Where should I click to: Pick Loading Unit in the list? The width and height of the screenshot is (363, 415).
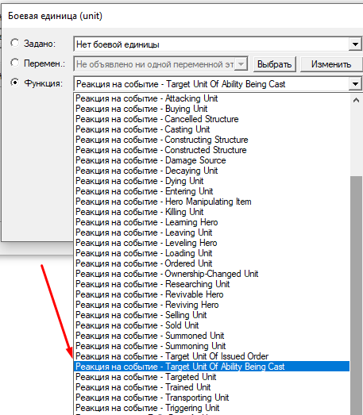pos(211,253)
